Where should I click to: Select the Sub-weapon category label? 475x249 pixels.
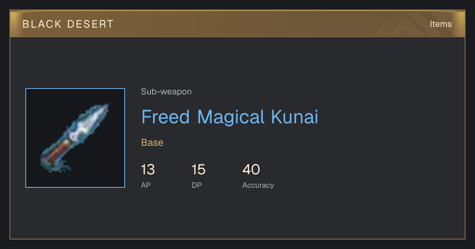click(166, 92)
